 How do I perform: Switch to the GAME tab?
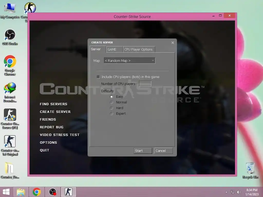tap(114, 50)
